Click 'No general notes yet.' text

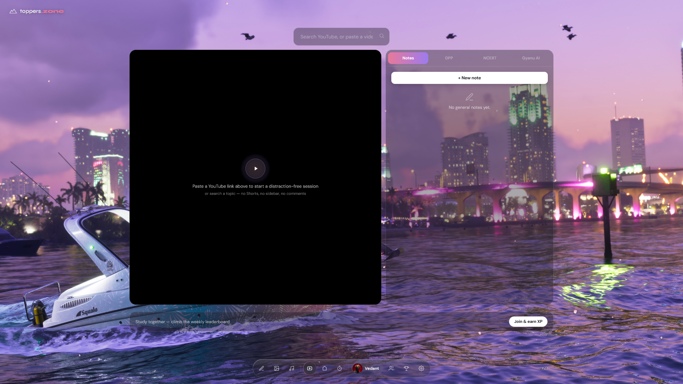[469, 107]
